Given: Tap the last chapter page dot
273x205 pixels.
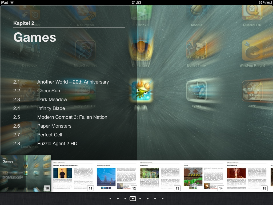Looking at the screenshot, I should tap(163, 199).
